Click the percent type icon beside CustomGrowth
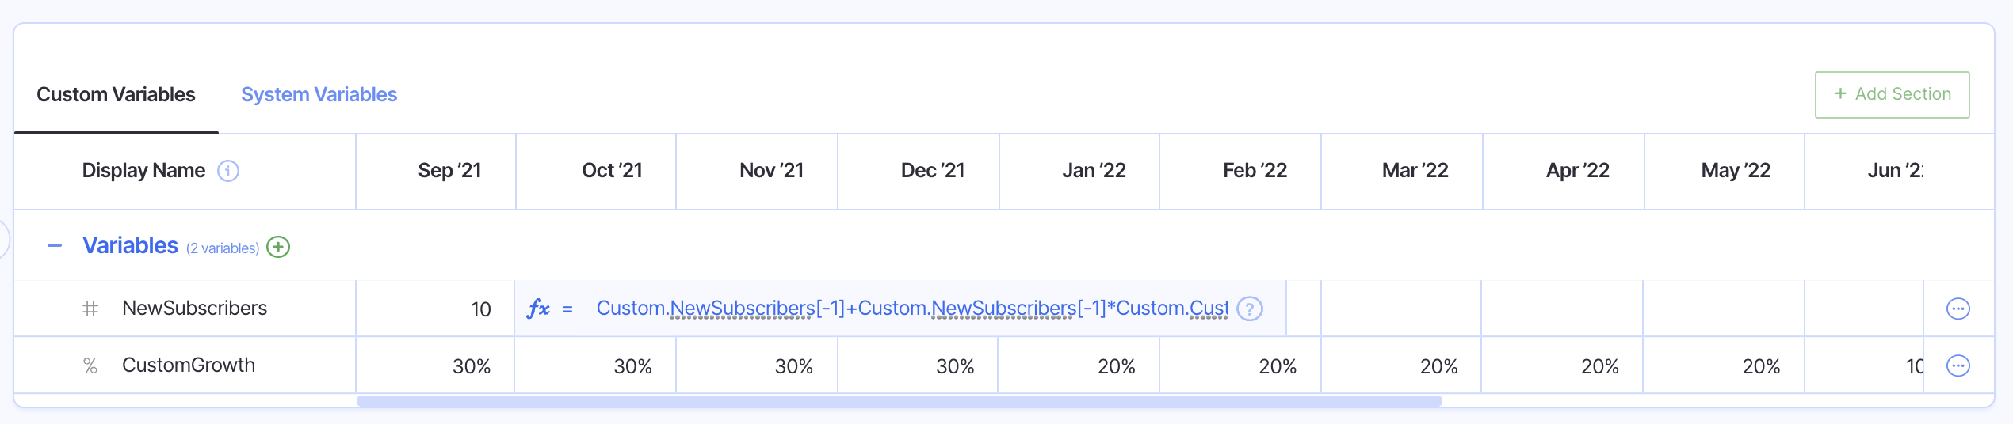Screen dimensions: 2013x424 [90, 365]
